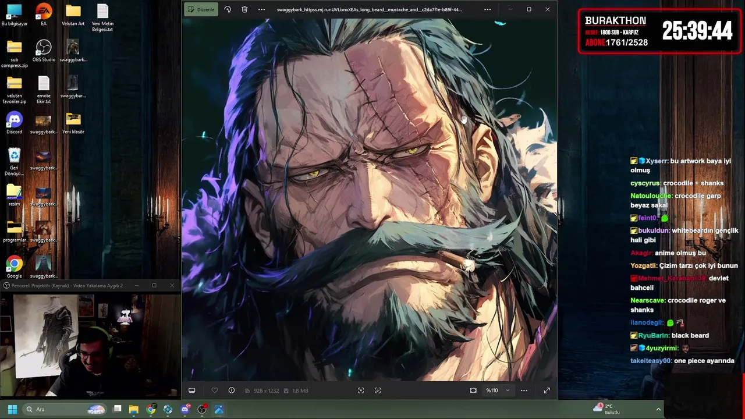Screen dimensions: 745x419
Task: Rotate the image in Photos toolbar
Action: [x=228, y=9]
